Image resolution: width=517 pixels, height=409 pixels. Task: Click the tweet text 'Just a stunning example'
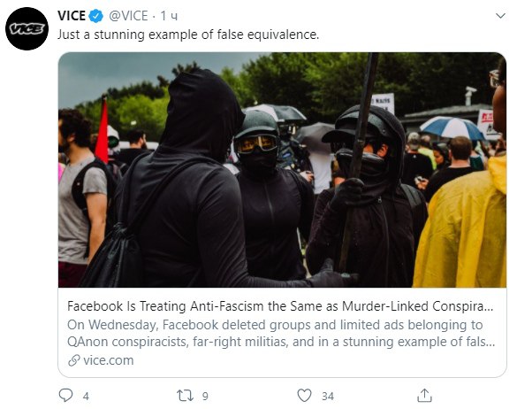point(188,35)
